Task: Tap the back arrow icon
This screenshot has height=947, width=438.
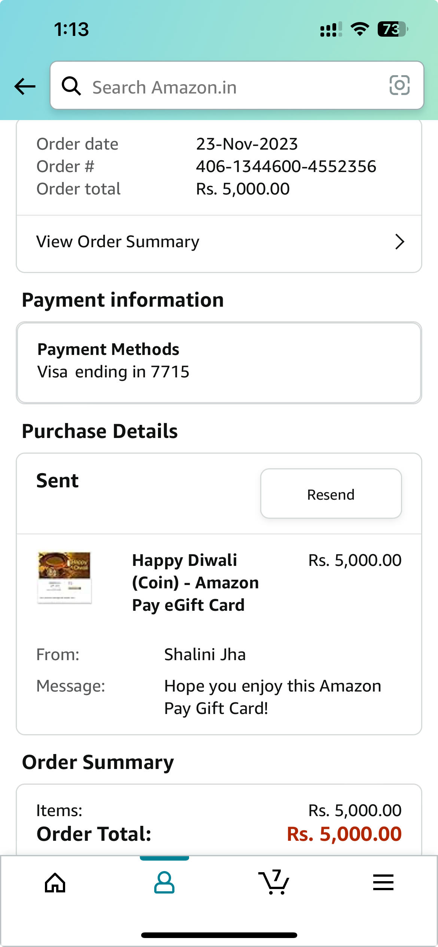Action: (x=25, y=86)
